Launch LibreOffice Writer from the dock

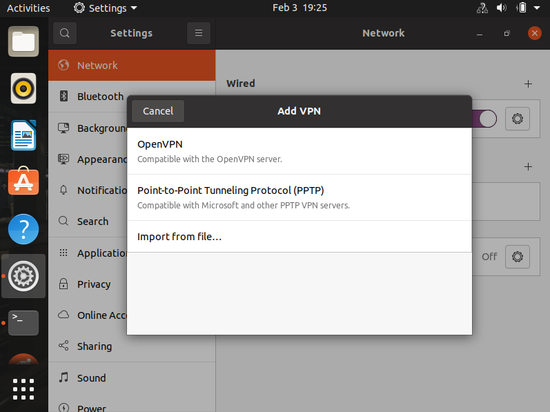(x=23, y=135)
